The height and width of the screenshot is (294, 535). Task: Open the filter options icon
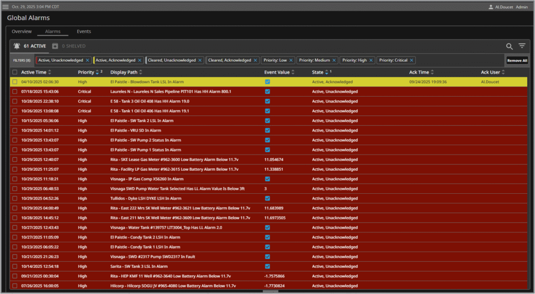(521, 46)
